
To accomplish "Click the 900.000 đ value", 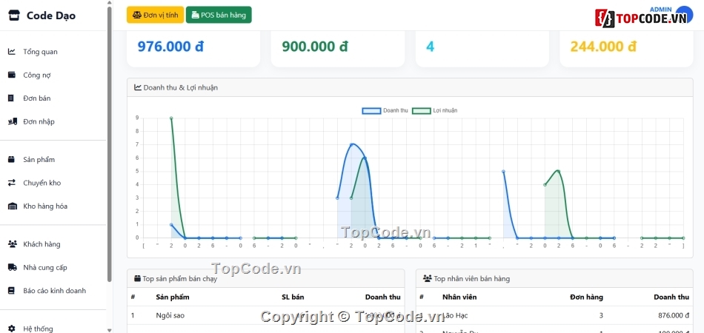I will [x=315, y=46].
